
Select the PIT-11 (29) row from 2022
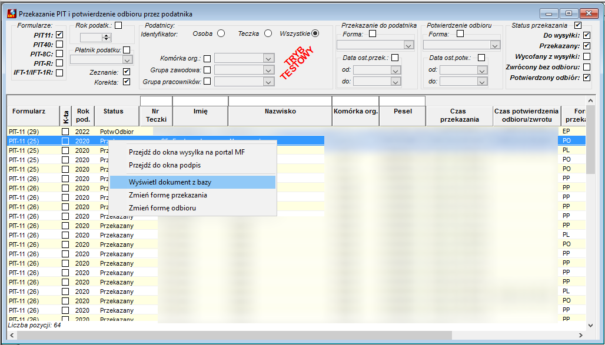(297, 132)
